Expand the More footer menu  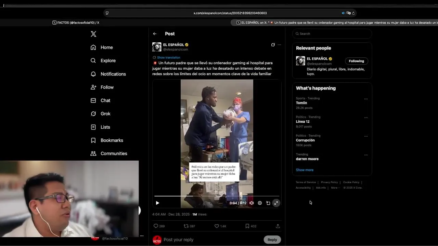[x=335, y=188]
